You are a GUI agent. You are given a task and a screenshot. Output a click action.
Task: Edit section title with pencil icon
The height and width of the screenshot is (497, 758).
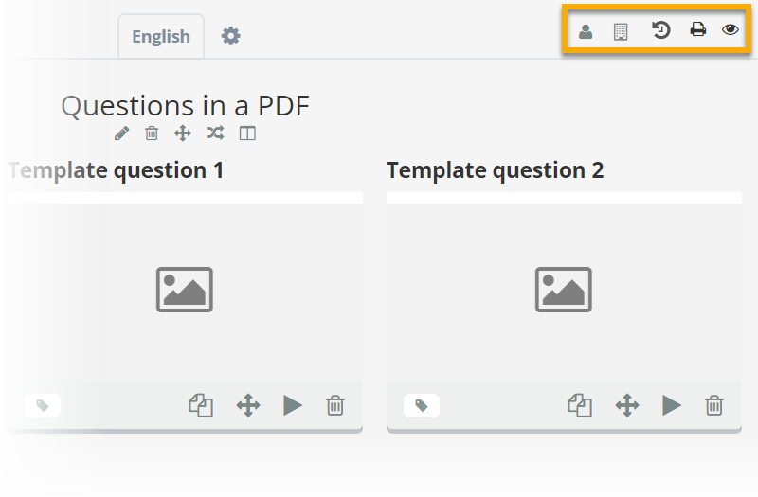point(122,133)
